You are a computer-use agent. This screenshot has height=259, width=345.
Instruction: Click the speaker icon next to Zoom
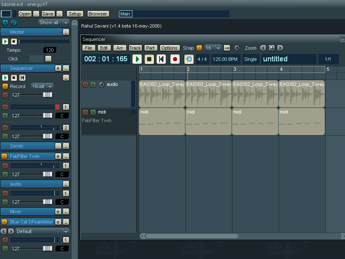[x=237, y=48]
